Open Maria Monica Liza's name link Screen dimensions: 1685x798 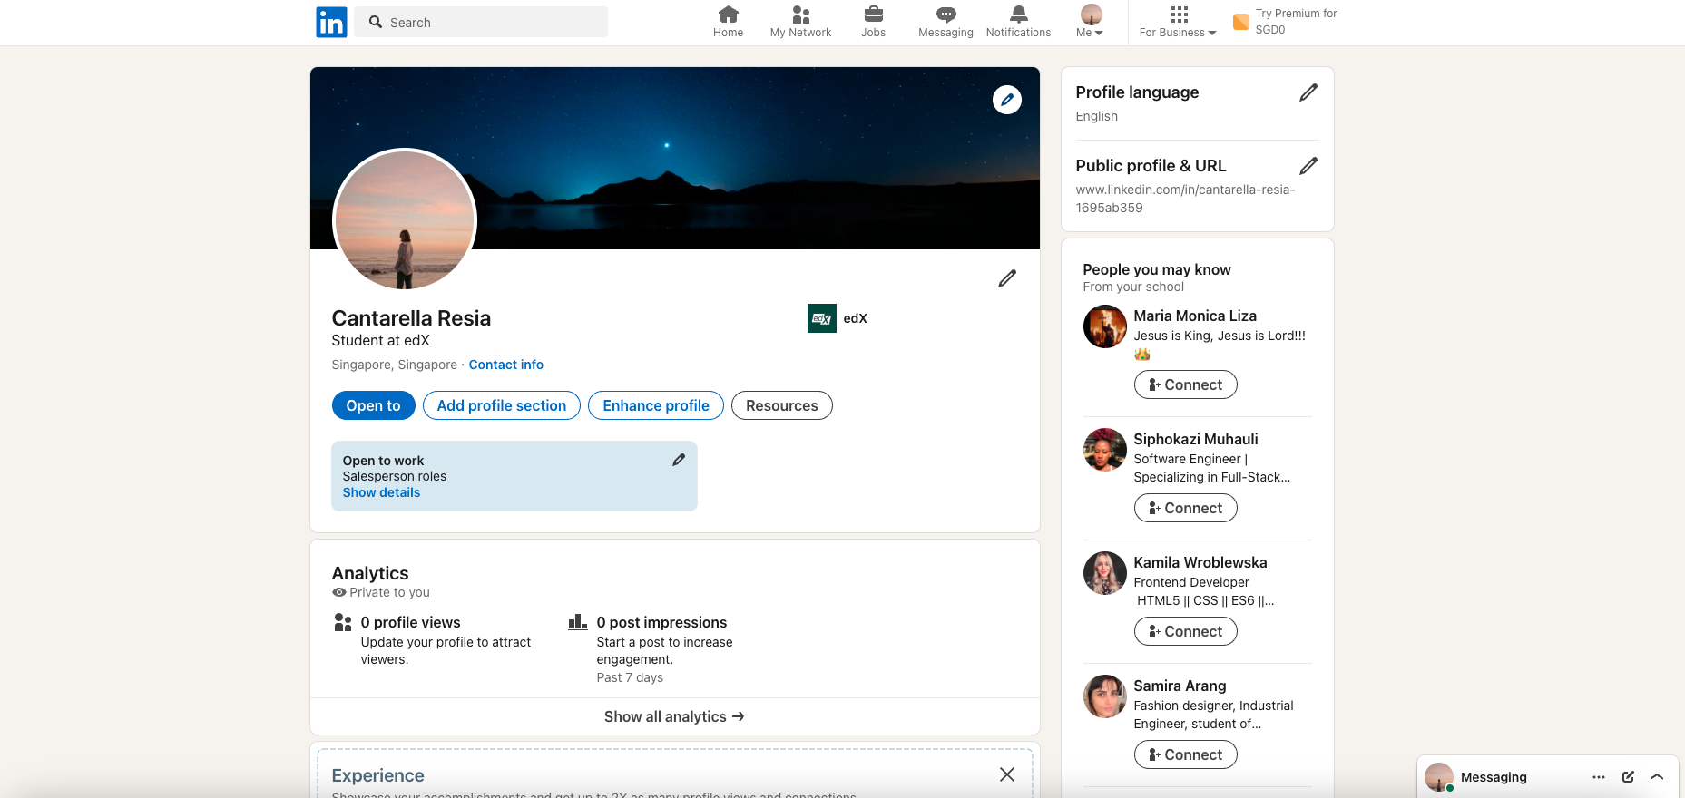pos(1195,316)
